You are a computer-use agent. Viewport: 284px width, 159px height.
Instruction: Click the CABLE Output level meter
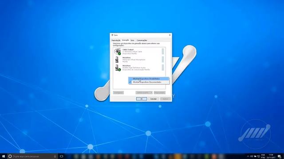[163, 51]
